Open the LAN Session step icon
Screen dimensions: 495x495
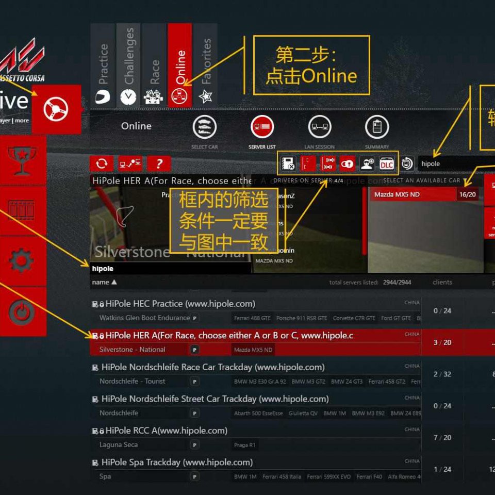320,127
